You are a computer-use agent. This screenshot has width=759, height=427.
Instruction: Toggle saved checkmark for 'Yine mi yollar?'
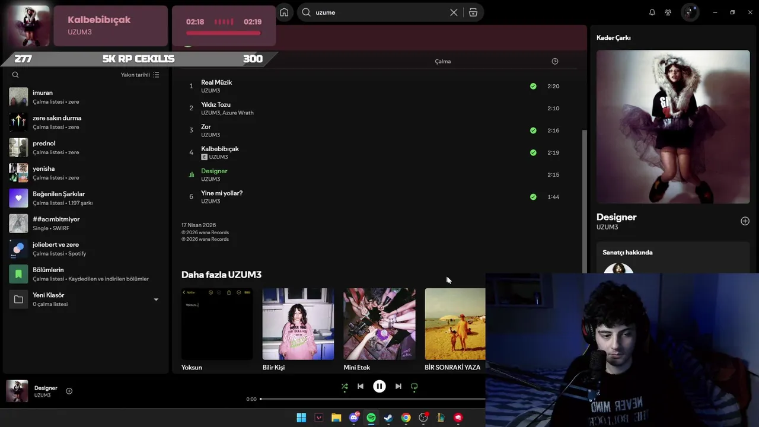[x=533, y=197]
